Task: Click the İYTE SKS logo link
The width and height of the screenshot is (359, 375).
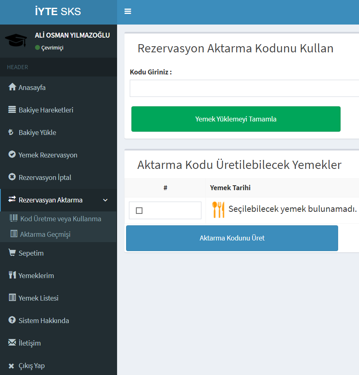Action: point(58,11)
